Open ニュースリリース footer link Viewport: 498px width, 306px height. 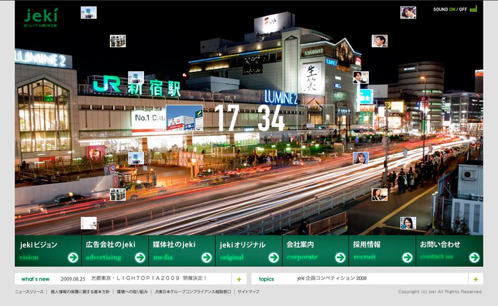coord(29,292)
